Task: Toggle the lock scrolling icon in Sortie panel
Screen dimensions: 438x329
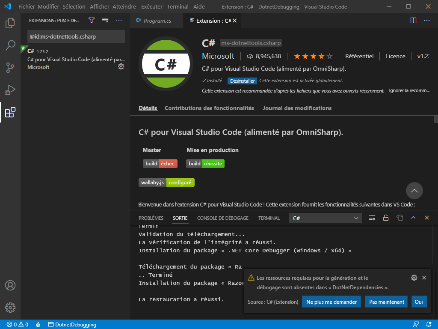Action: 385,218
